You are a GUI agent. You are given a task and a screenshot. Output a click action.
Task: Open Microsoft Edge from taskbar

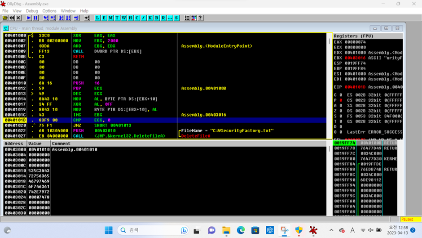[x=241, y=230]
